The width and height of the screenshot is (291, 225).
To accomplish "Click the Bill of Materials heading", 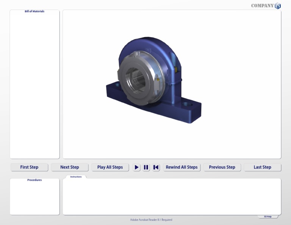I will coord(34,11).
